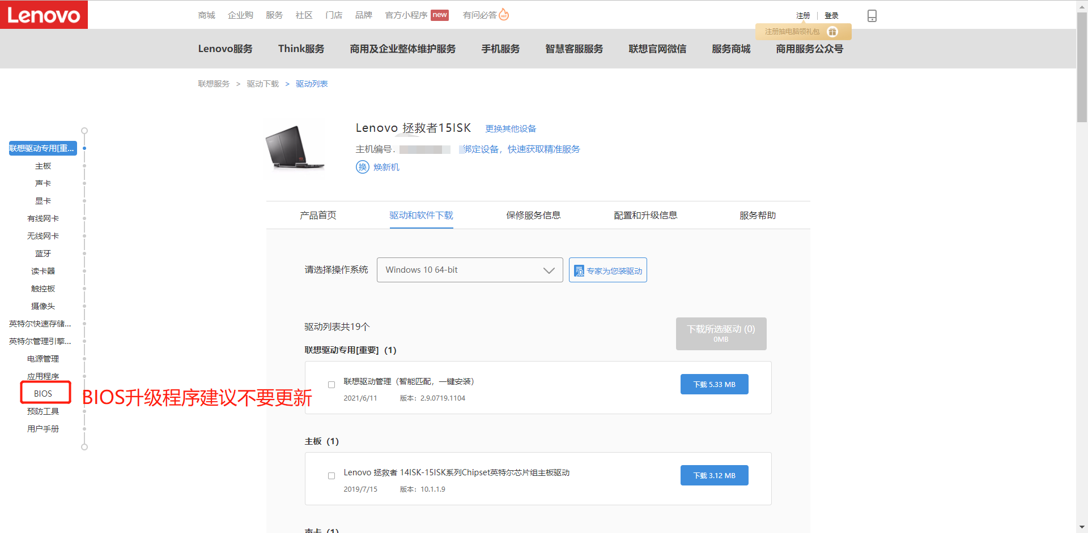Jump to BIOS sidebar category

[43, 393]
